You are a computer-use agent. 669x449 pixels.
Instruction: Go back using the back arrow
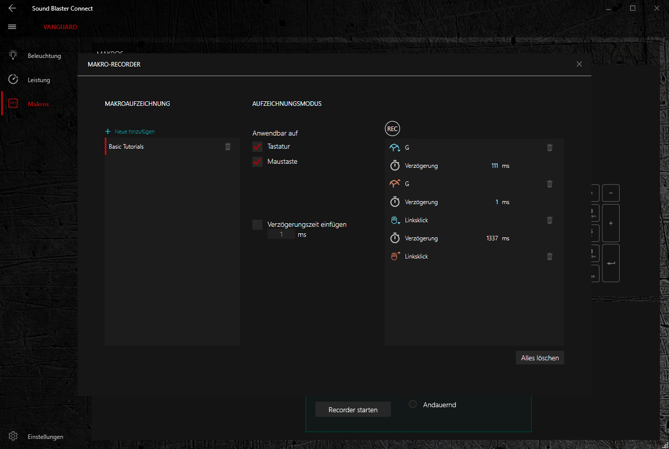(13, 9)
